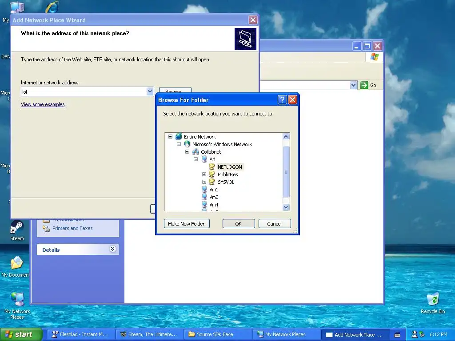Select the Vm4 computer icon
The image size is (455, 341).
point(204,204)
